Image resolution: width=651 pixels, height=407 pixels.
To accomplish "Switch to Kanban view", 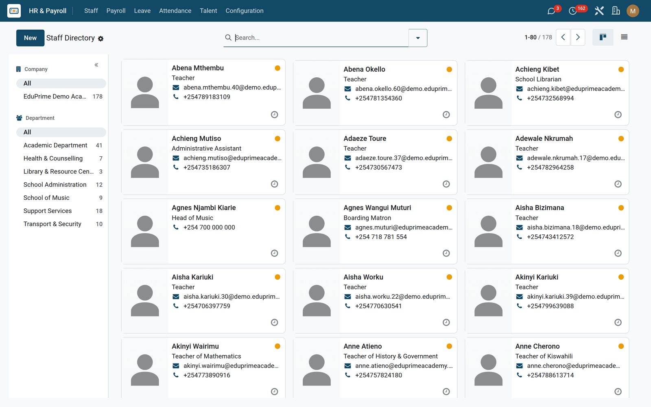I will tap(603, 37).
